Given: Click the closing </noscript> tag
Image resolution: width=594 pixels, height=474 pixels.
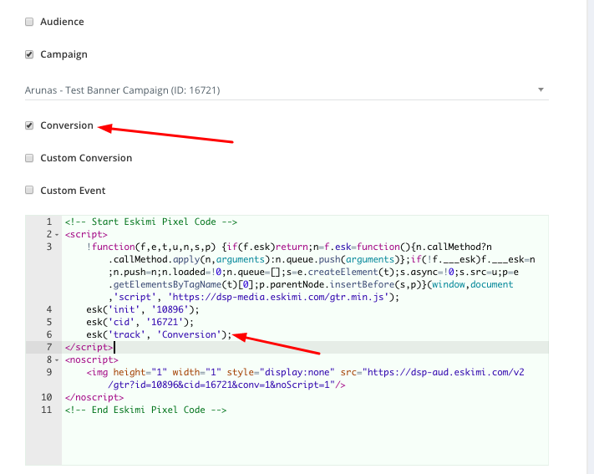Looking at the screenshot, I should pos(94,397).
